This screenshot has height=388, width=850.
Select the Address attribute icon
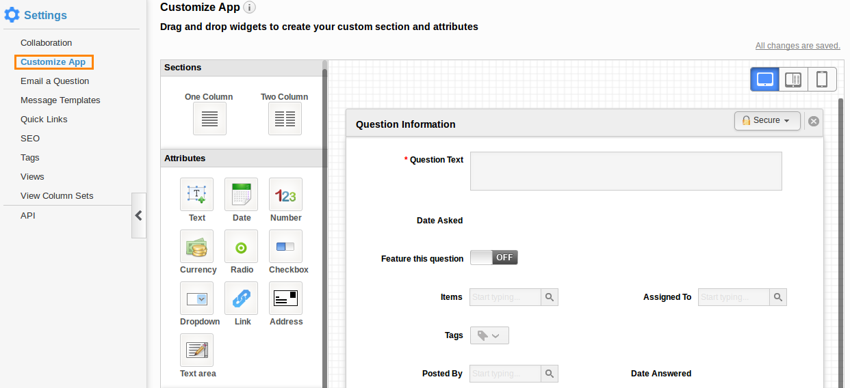285,299
